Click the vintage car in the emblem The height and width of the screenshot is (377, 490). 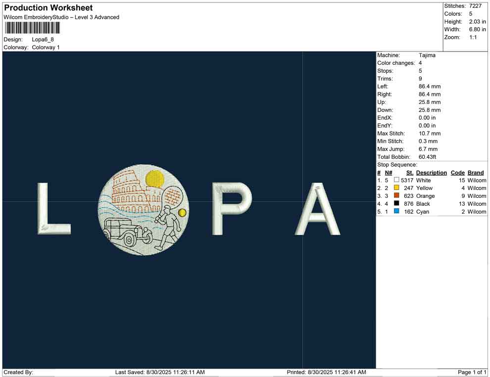(126, 232)
